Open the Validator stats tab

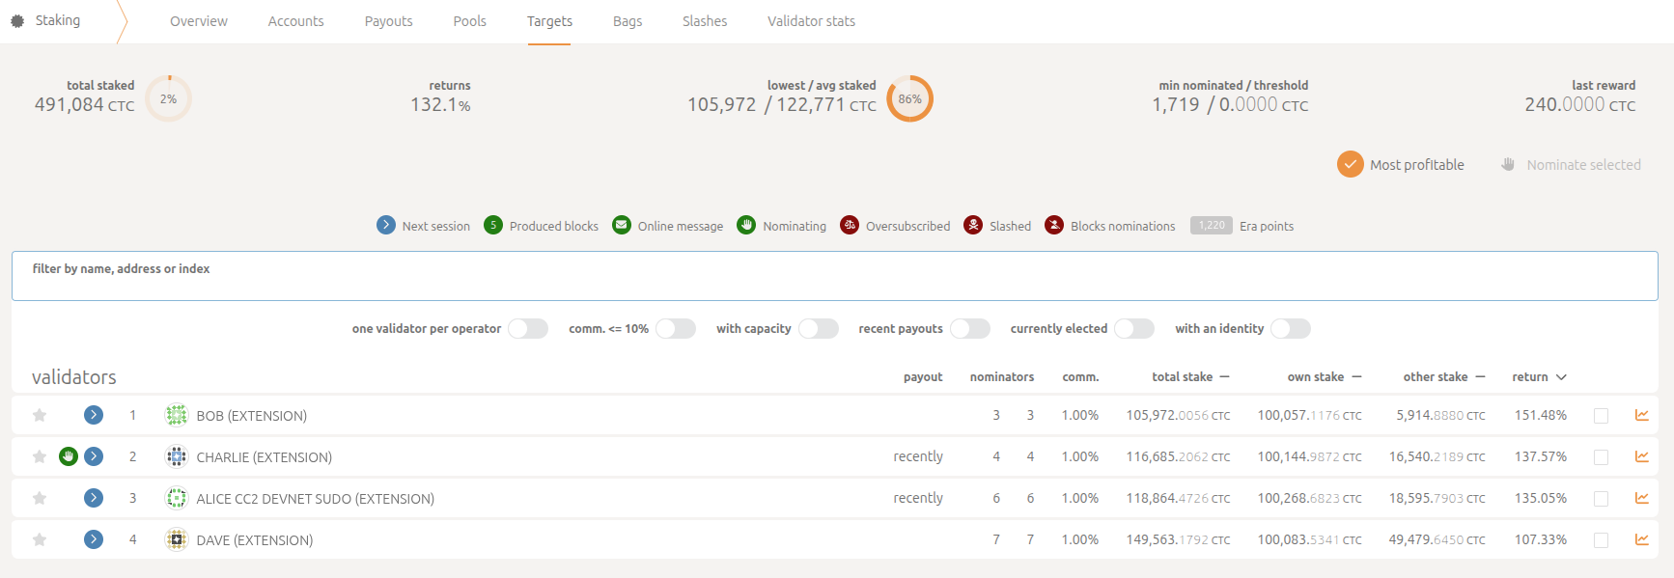pos(811,21)
